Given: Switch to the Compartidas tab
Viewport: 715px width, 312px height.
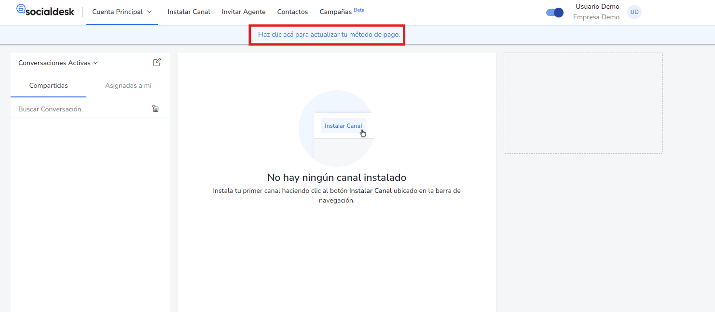Looking at the screenshot, I should [x=49, y=85].
